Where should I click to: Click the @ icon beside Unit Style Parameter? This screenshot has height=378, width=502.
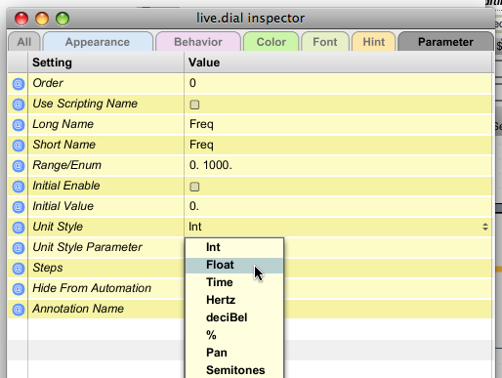(19, 248)
